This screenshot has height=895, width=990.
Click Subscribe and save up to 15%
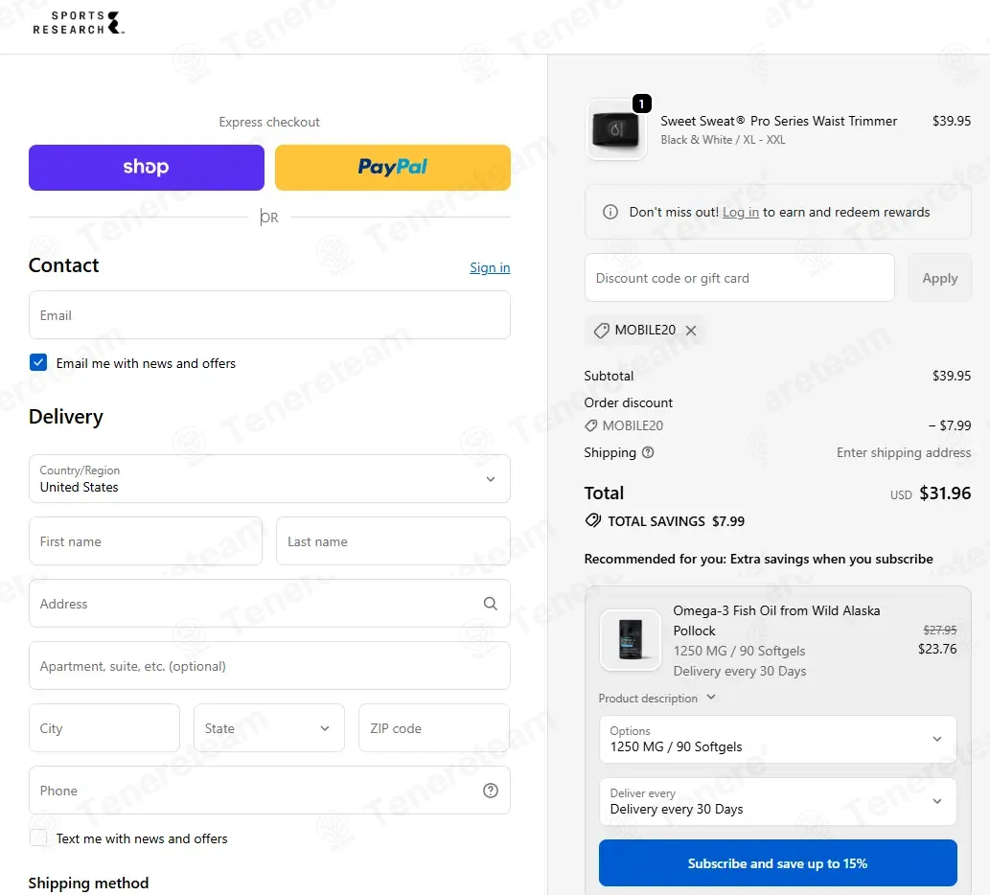point(778,862)
